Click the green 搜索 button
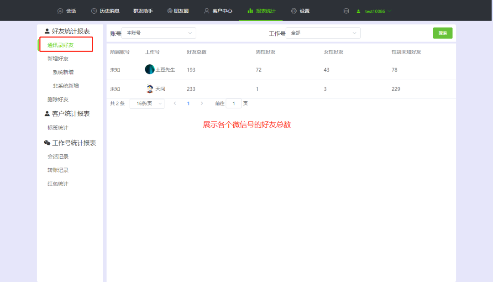Image resolution: width=493 pixels, height=282 pixels. point(443,33)
